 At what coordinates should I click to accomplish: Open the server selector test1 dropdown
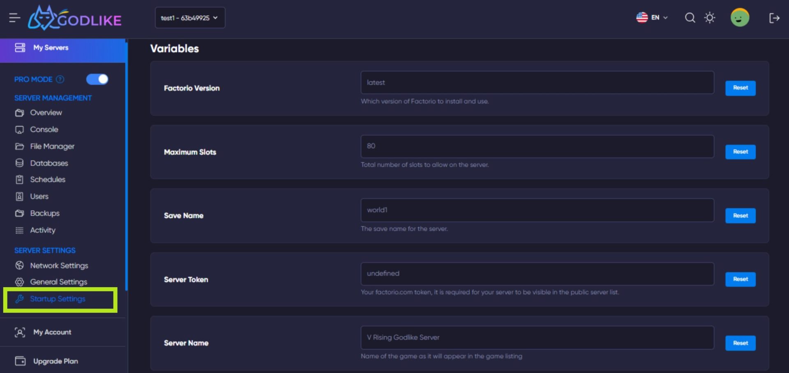point(190,18)
